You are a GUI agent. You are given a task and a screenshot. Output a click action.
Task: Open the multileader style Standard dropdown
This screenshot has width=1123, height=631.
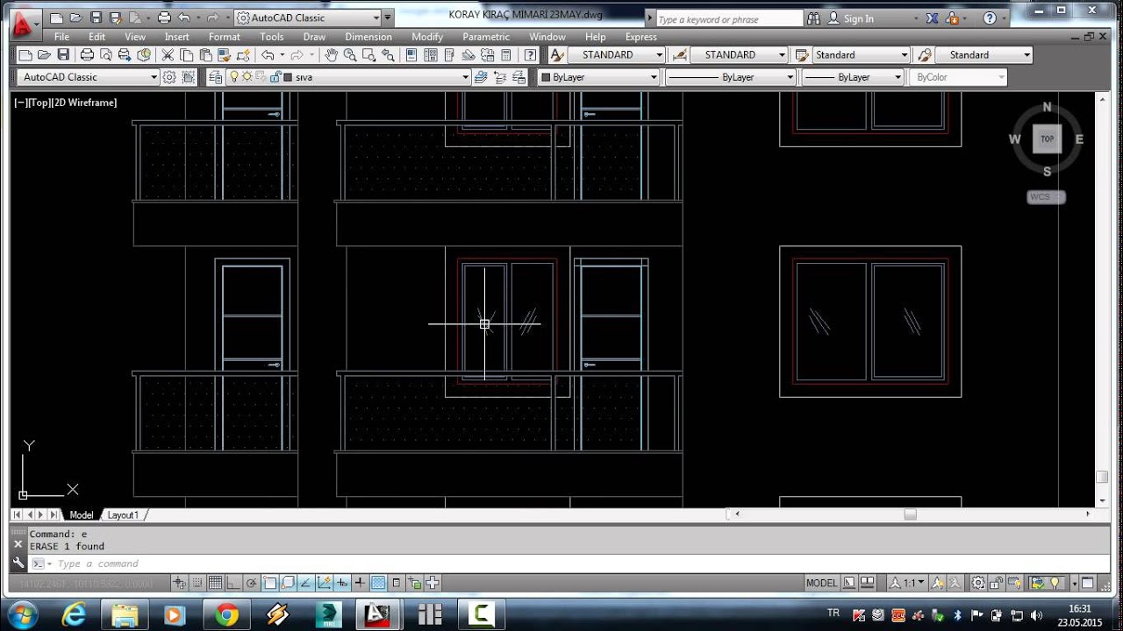[x=984, y=54]
